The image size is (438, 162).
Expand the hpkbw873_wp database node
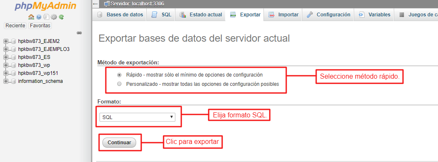(5, 65)
